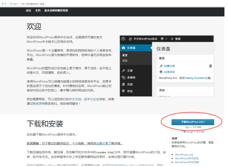
Task: Open 论坛 in the top navigation
Action: [x=28, y=11]
